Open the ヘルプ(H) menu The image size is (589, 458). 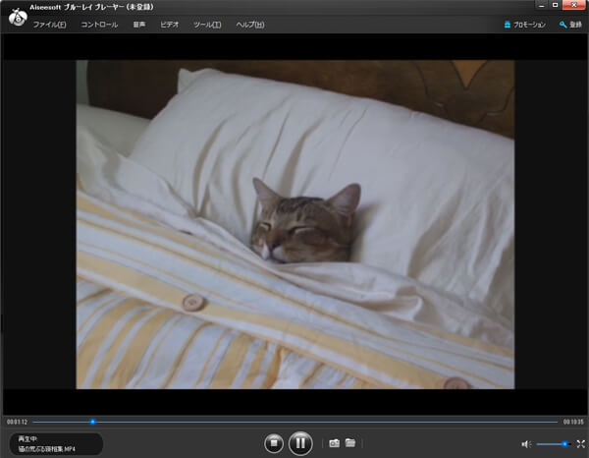(250, 24)
